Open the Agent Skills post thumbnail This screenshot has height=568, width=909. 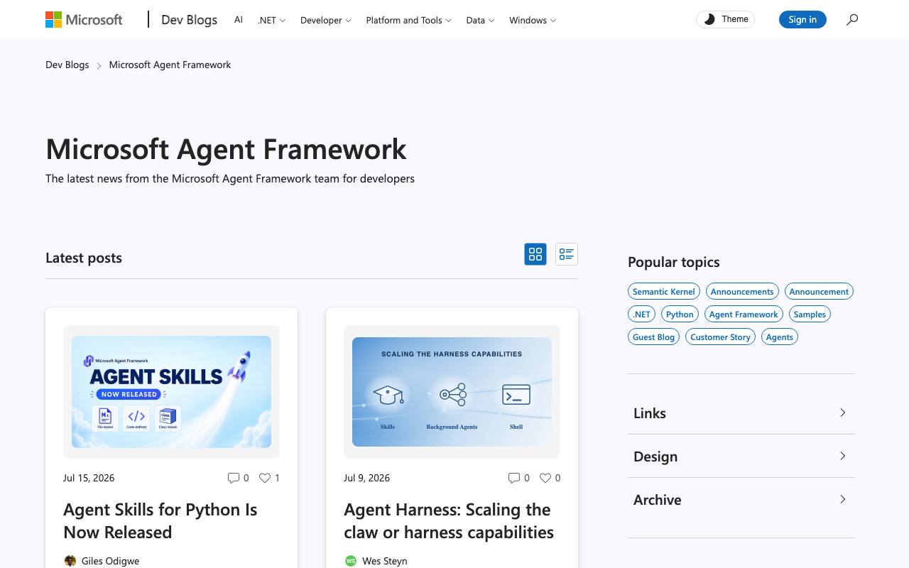171,392
